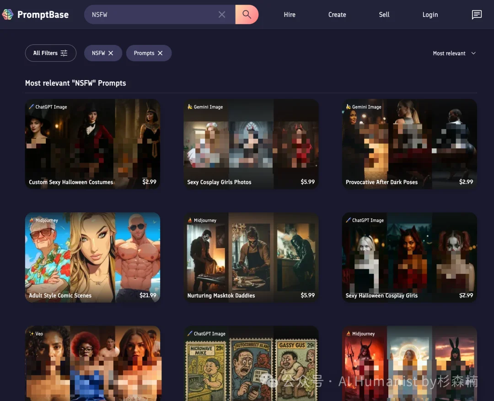Click the PromptBase logo icon

pos(8,15)
